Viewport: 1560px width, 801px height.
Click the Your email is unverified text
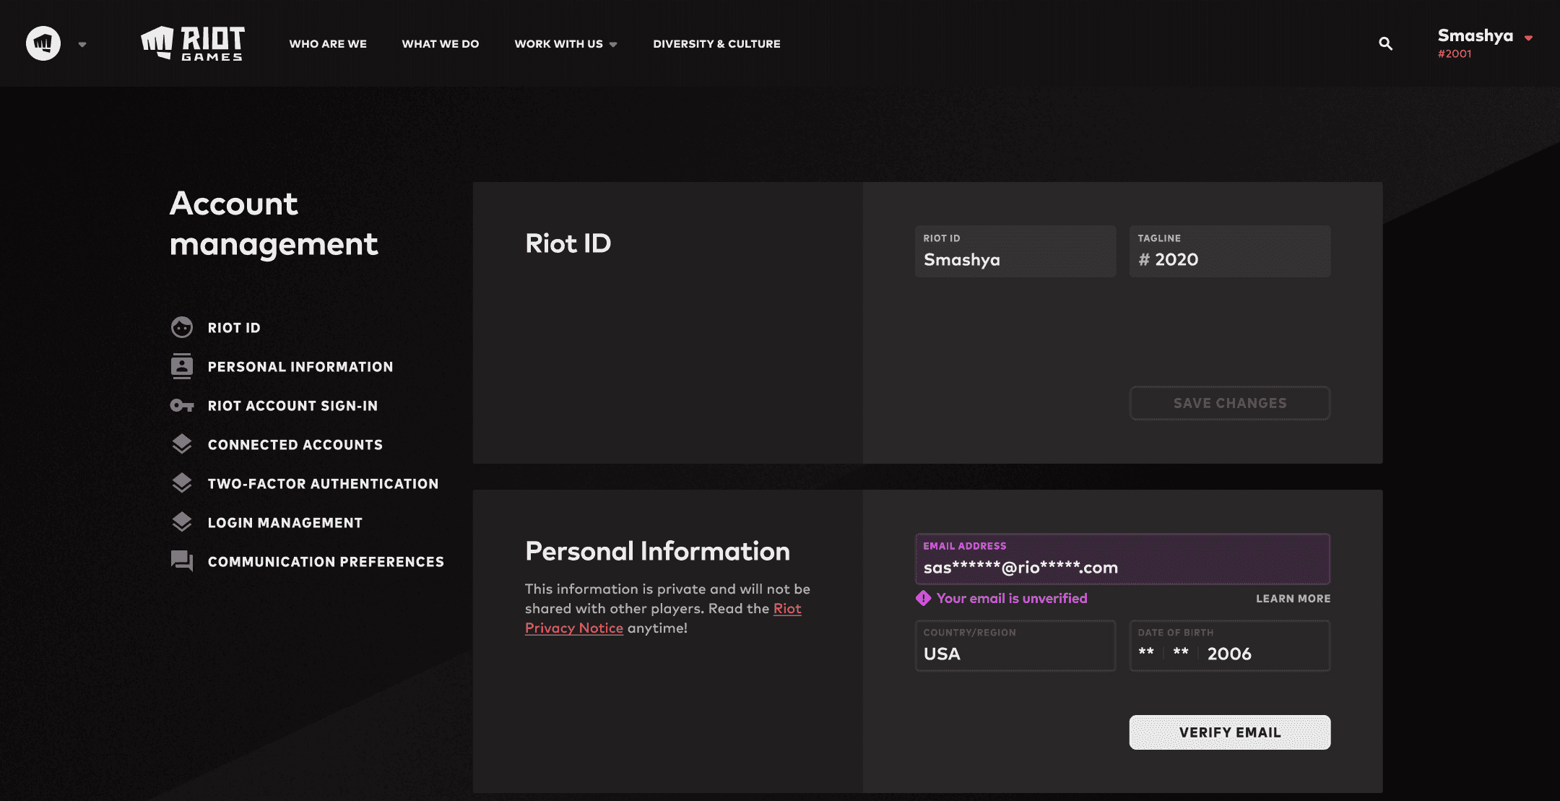pyautogui.click(x=1012, y=598)
